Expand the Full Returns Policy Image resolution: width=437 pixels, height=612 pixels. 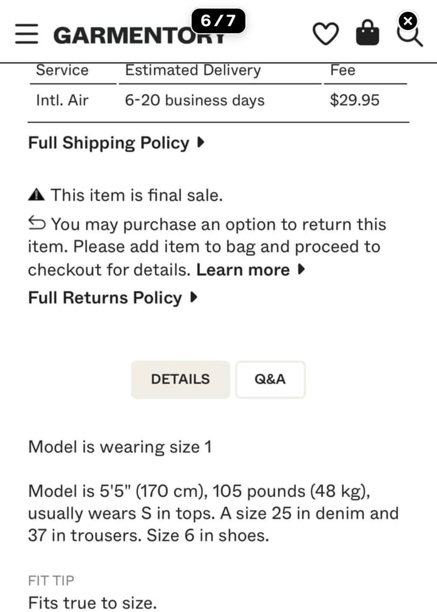(113, 297)
